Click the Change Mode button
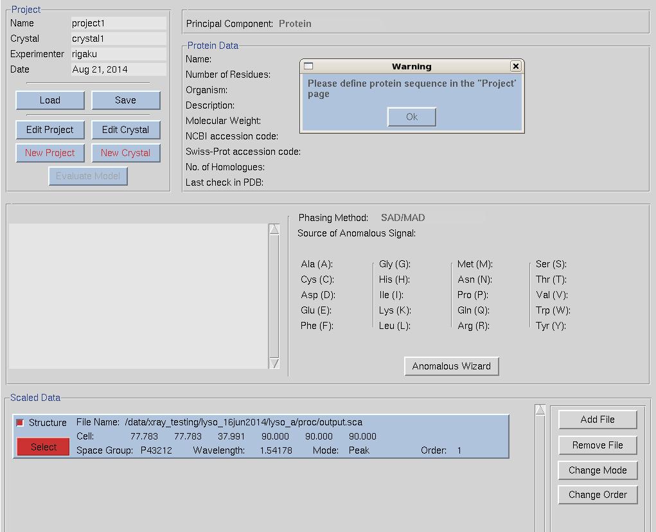 [598, 470]
